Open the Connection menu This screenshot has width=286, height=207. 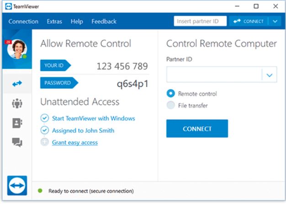pyautogui.click(x=23, y=21)
